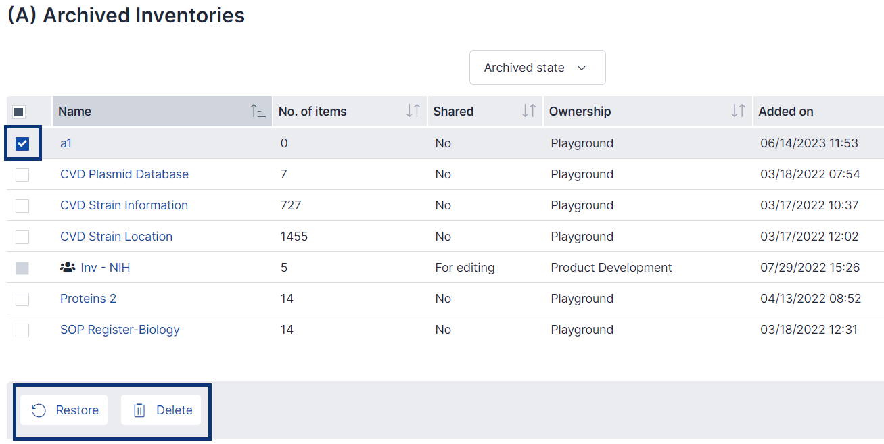Check the Proteins 2 inventory
The image size is (884, 444).
(22, 299)
